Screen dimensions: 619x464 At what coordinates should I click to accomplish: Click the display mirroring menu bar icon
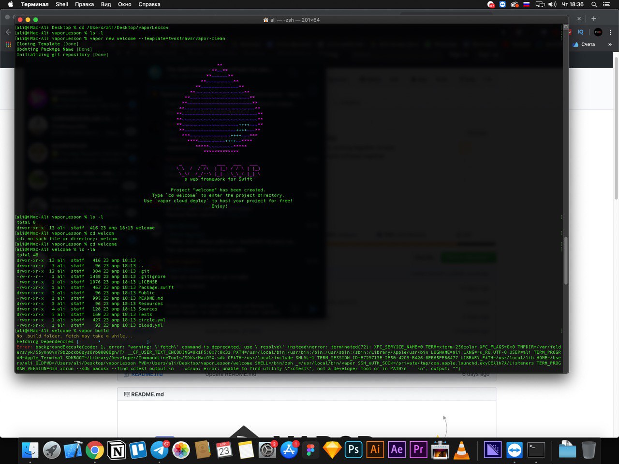tap(540, 4)
